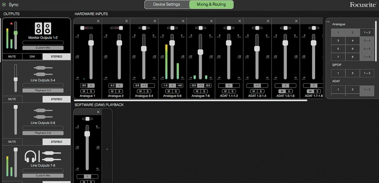Image resolution: width=379 pixels, height=183 pixels.
Task: Click the plus icon to add playback channel
Action: tap(107, 149)
